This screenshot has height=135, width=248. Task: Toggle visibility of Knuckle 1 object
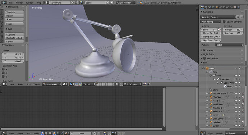tap(236, 108)
